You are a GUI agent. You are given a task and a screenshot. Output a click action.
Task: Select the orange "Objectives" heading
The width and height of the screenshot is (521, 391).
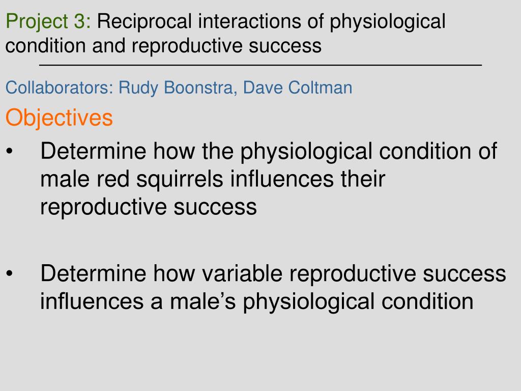pyautogui.click(x=59, y=118)
